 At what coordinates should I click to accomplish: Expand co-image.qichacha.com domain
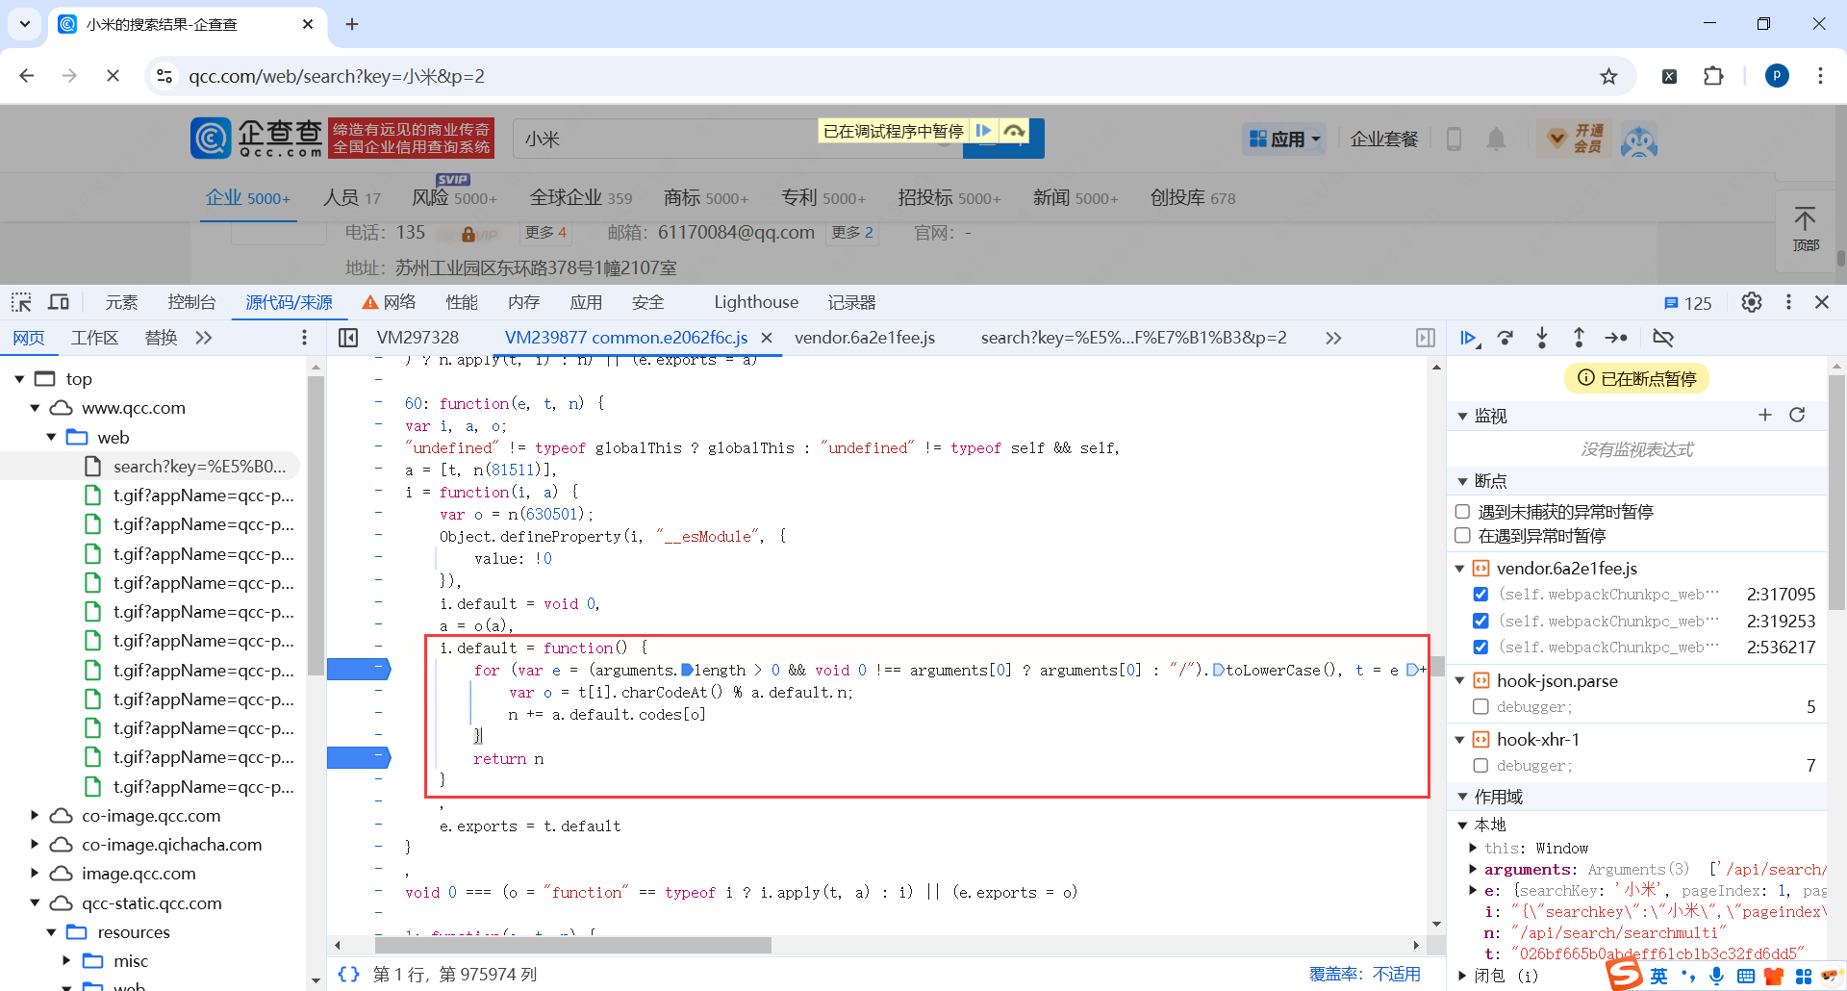pyautogui.click(x=35, y=845)
